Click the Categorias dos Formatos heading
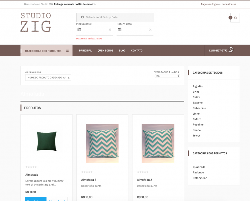The height and width of the screenshot is (201, 250). 210,153
